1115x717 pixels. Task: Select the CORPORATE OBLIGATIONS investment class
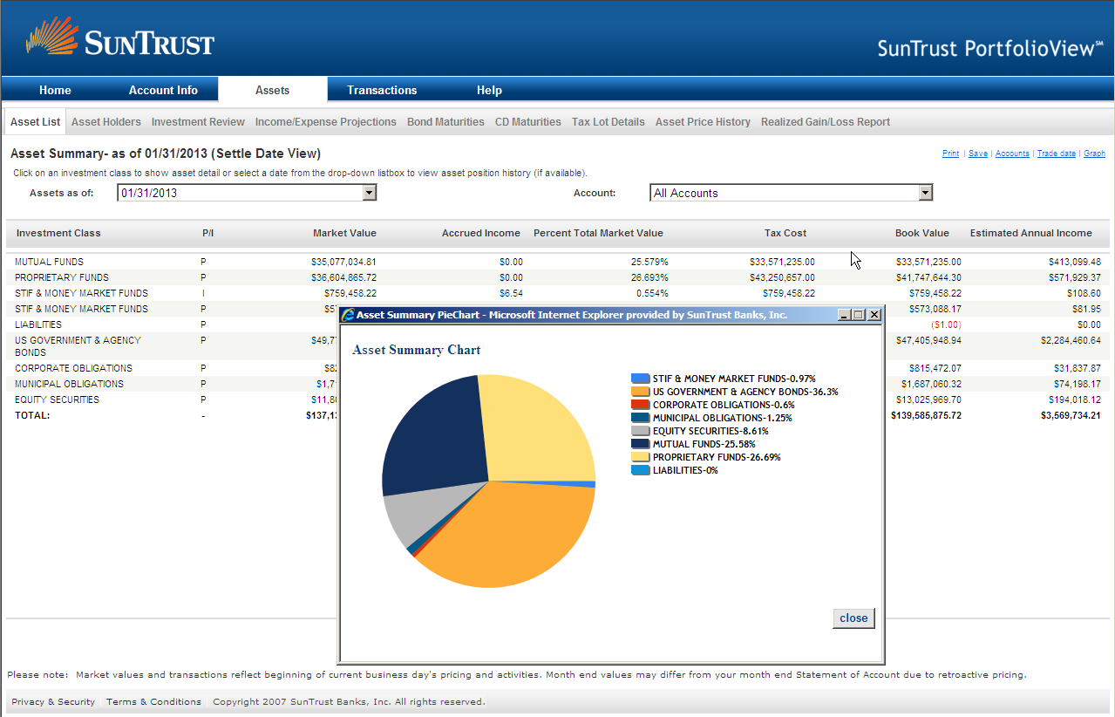click(x=73, y=368)
